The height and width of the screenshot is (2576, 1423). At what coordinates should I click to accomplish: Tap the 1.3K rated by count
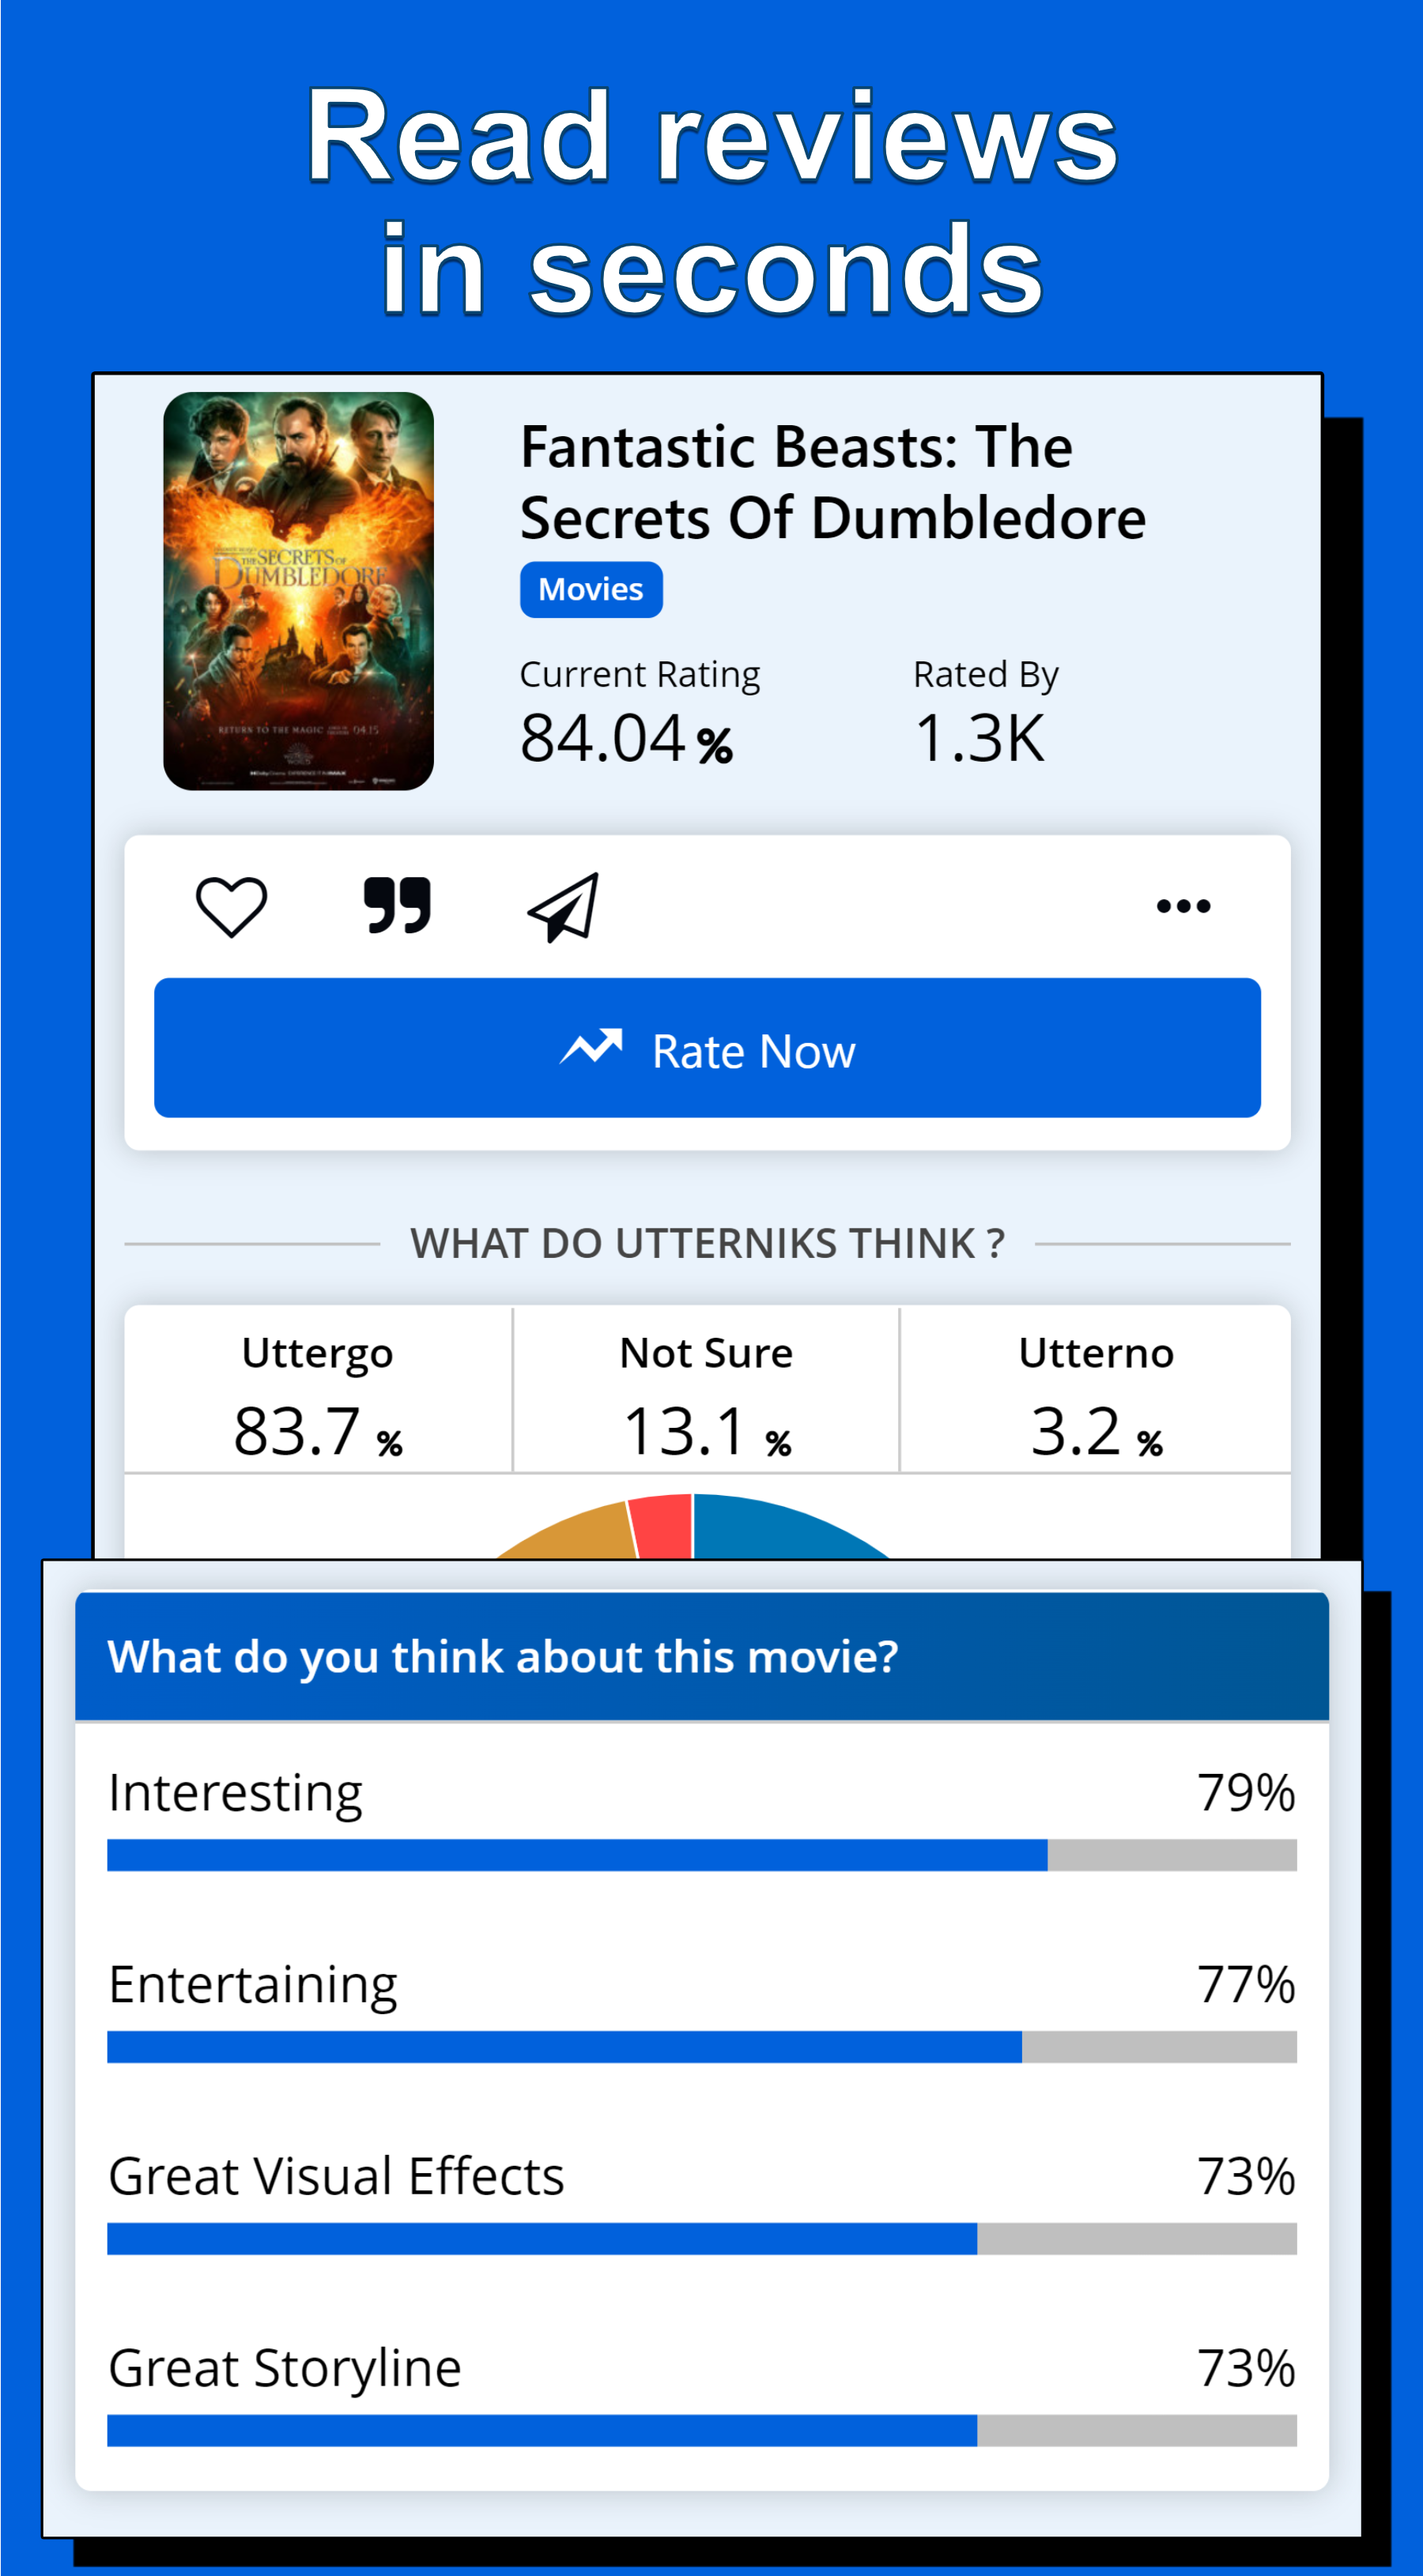tap(979, 738)
